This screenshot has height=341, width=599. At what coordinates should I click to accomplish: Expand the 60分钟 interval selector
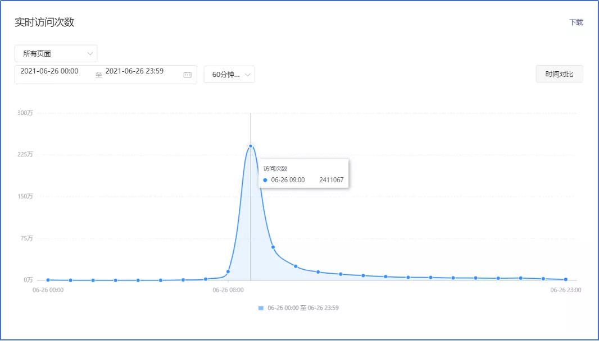[x=229, y=75]
